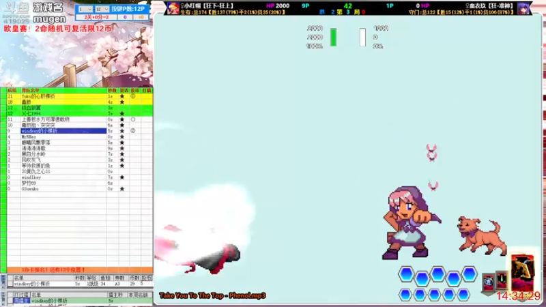Click the song title Take You To The Top
The height and width of the screenshot is (307, 546).
point(212,295)
